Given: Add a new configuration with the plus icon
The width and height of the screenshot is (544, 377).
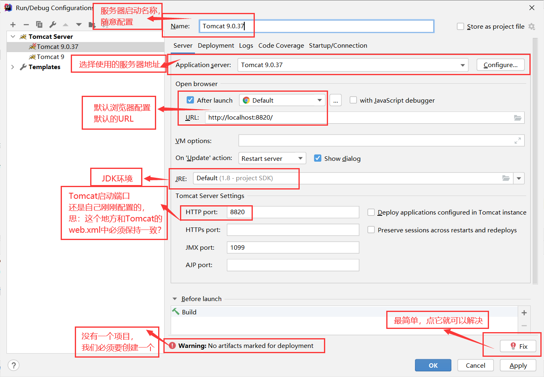Looking at the screenshot, I should point(13,25).
